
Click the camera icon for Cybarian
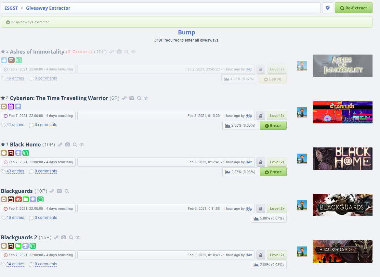pos(132,98)
